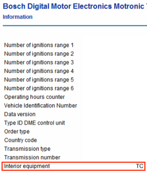Select the Transmission number row
The width and height of the screenshot is (147, 172).
pyautogui.click(x=74, y=157)
